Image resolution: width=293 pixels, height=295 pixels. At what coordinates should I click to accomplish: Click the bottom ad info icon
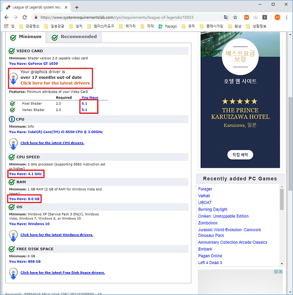click(x=276, y=271)
